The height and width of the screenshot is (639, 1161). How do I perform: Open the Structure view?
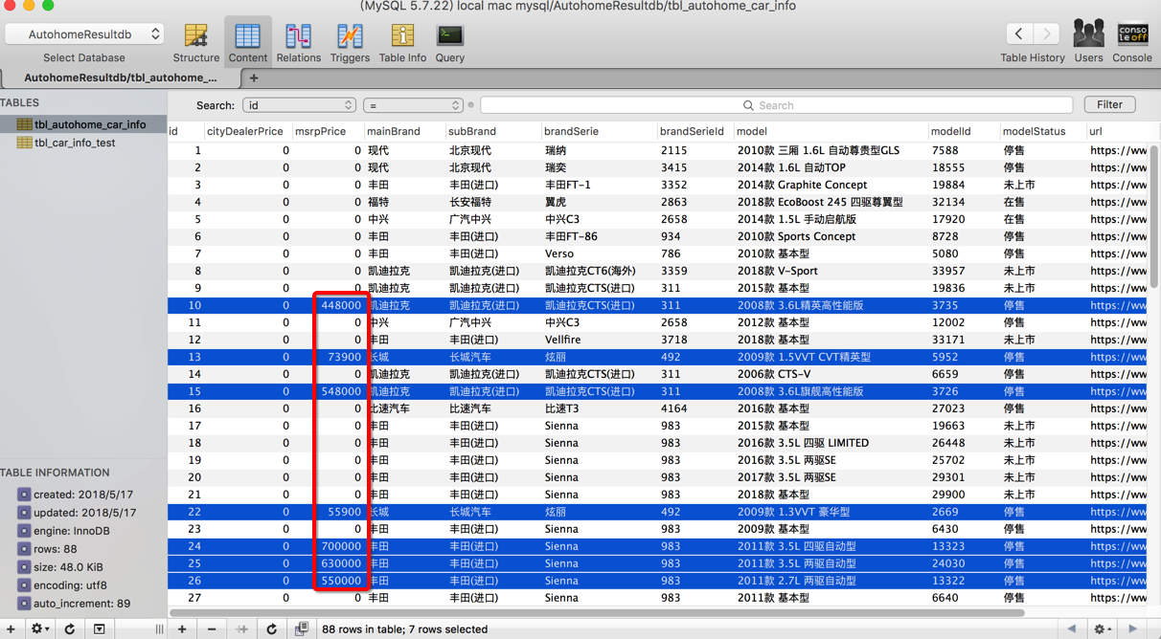(x=195, y=43)
